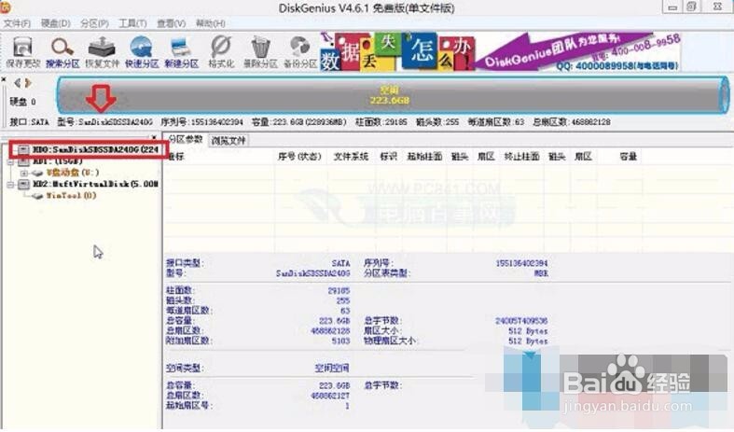Select HD0:SanDiskSDSSDA240G in disk tree

tap(95, 149)
